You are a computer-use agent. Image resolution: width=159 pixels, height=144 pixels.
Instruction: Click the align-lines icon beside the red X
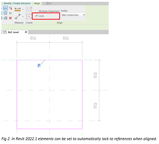(x=5, y=18)
